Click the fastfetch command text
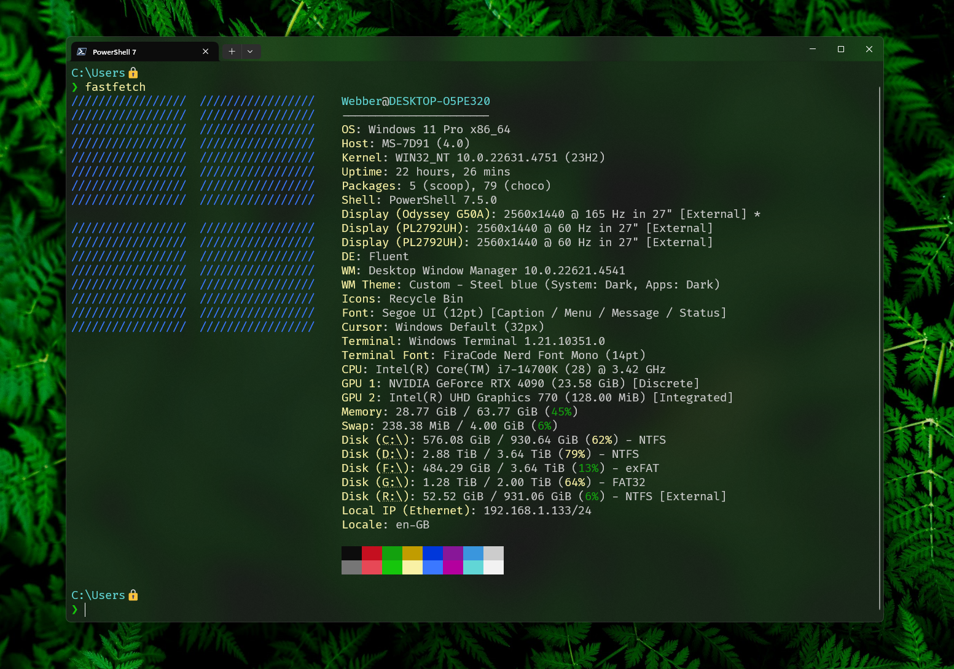The width and height of the screenshot is (954, 669). pyautogui.click(x=115, y=87)
